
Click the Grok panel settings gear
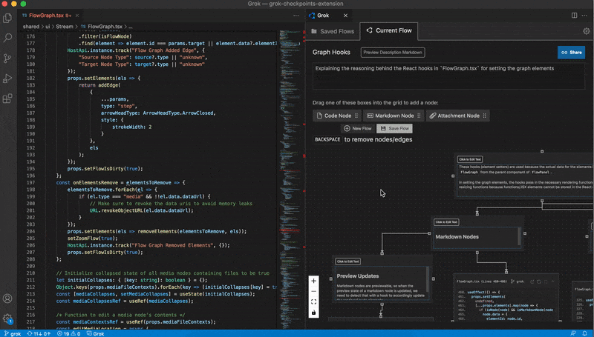587,31
